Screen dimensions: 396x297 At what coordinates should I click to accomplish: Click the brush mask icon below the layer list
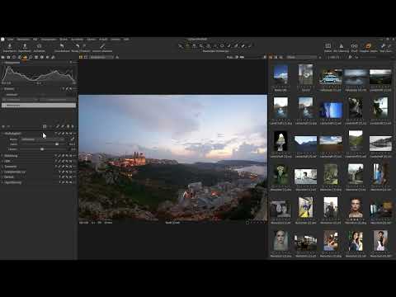click(58, 126)
